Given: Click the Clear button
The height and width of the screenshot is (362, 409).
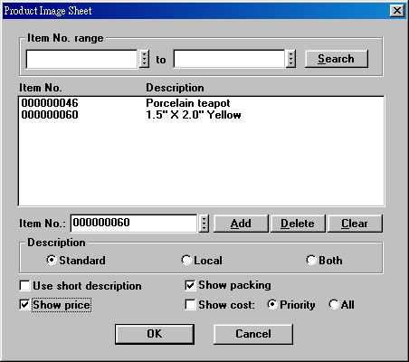Looking at the screenshot, I should (355, 224).
